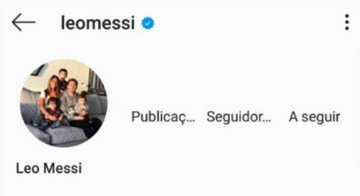Show more actions with vertical ellipsis
This screenshot has width=360, height=196.
pyautogui.click(x=347, y=22)
